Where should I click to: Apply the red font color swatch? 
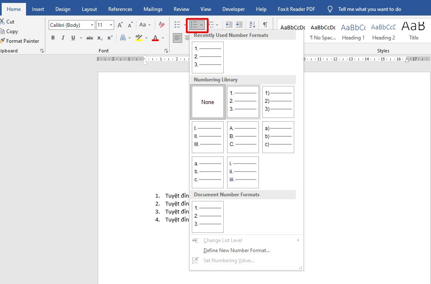click(x=155, y=38)
